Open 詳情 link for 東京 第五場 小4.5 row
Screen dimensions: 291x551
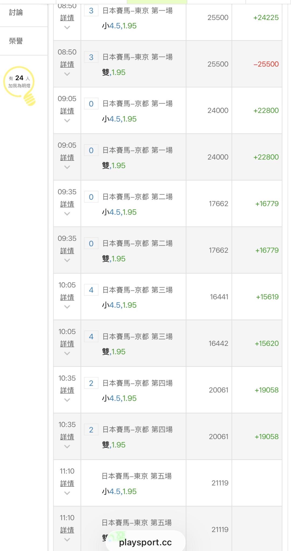67,483
